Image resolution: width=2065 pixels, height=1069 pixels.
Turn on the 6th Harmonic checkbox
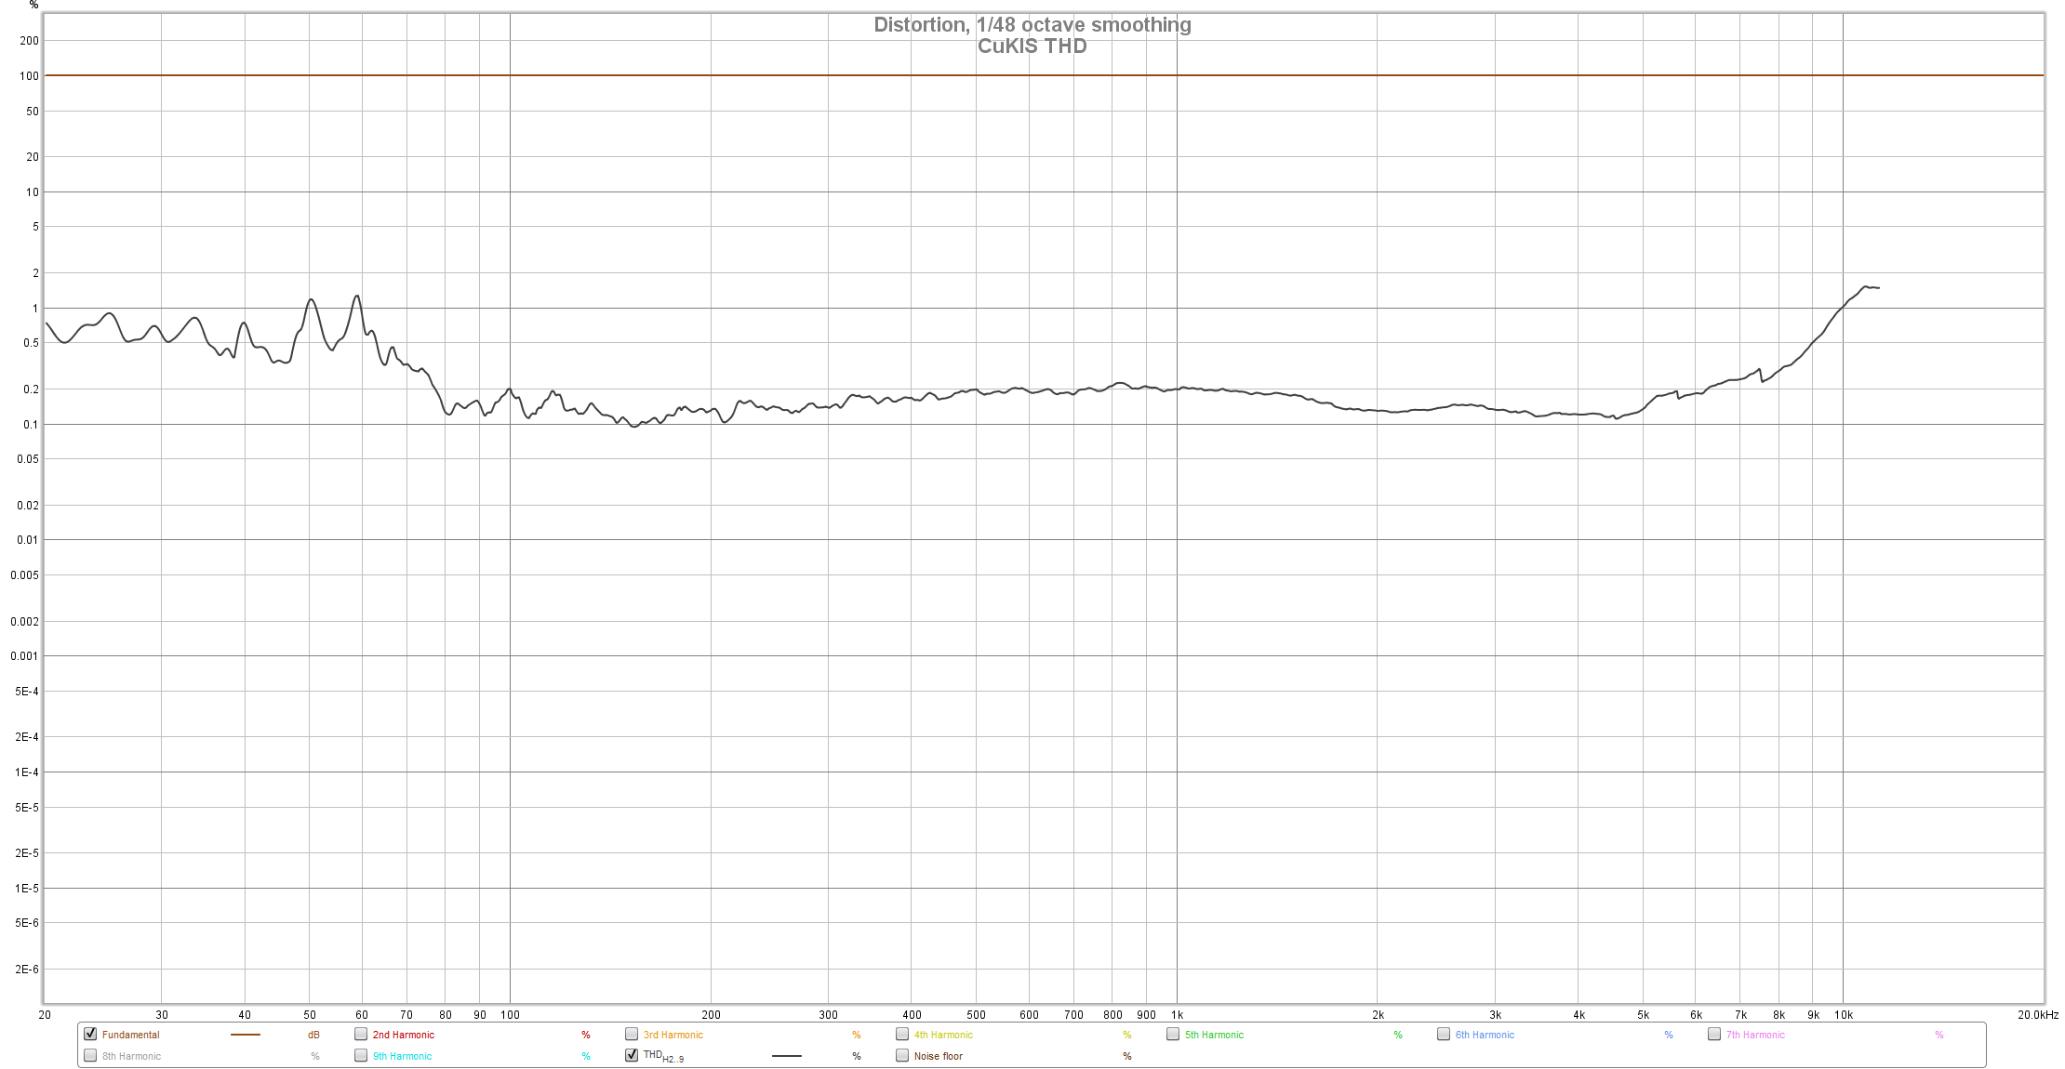coord(1444,1034)
